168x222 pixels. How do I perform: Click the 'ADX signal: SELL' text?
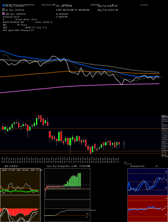[18, 30]
